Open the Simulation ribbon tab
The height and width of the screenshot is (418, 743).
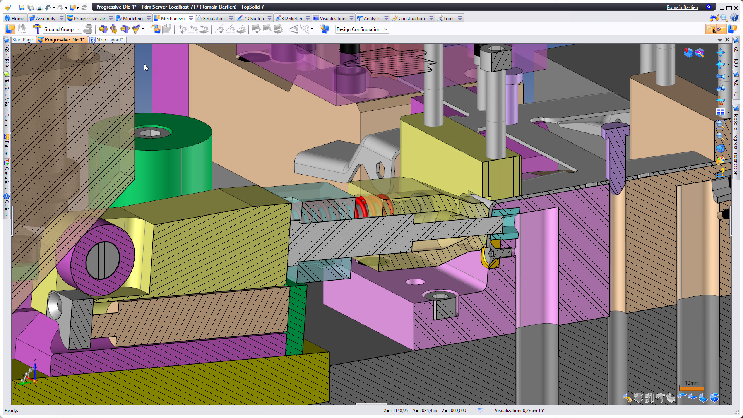pyautogui.click(x=213, y=18)
